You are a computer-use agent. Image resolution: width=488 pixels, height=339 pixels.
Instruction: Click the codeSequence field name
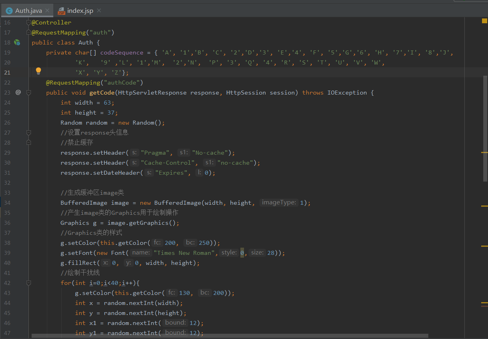(122, 52)
